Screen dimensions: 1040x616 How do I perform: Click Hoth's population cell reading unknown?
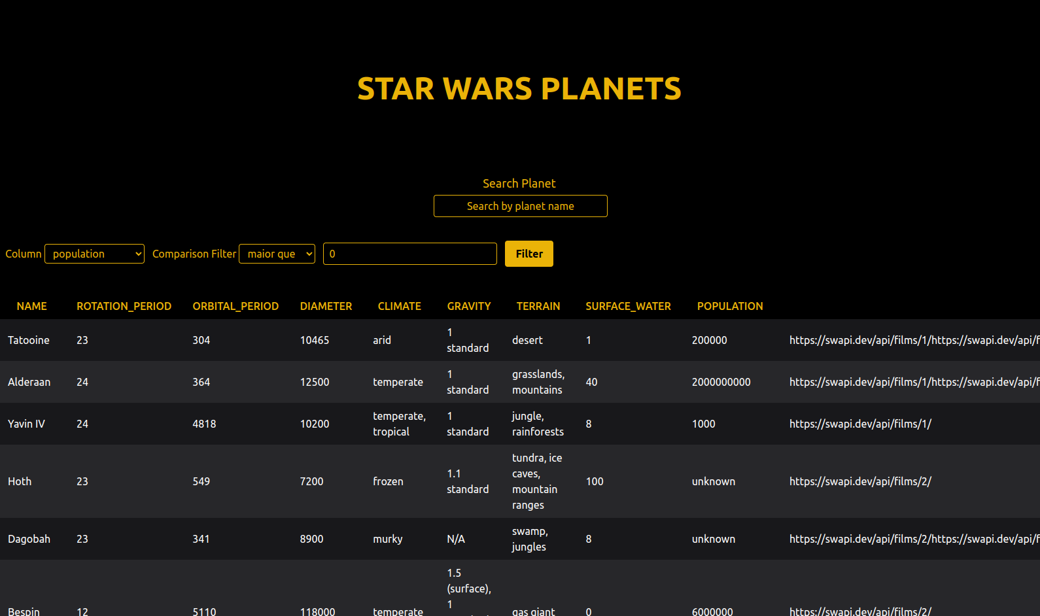(714, 481)
